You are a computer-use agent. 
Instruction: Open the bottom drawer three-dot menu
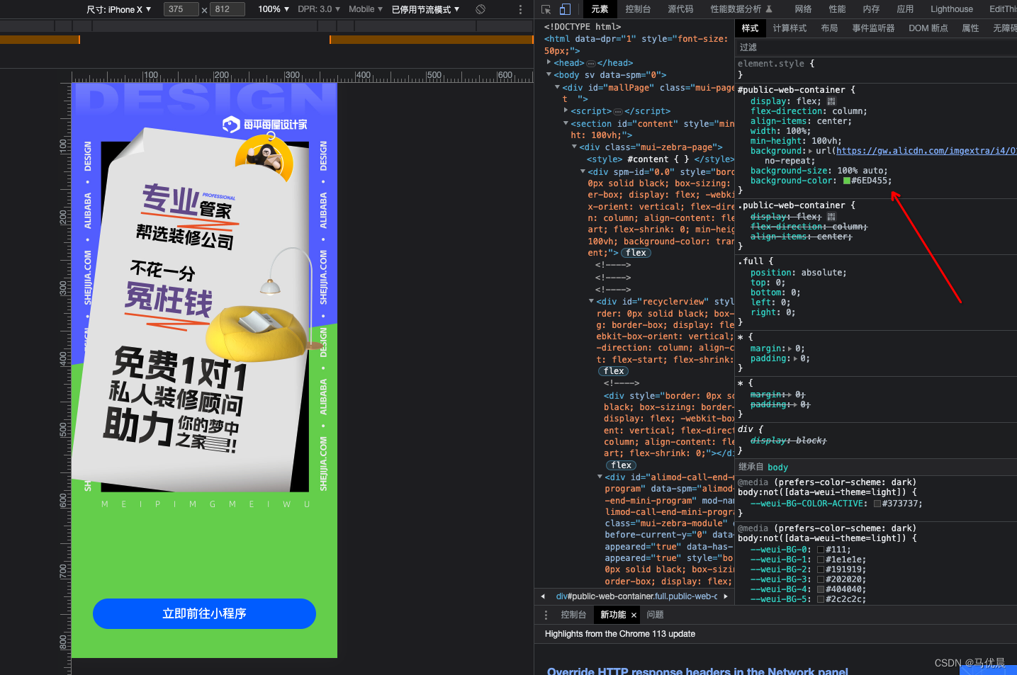546,615
